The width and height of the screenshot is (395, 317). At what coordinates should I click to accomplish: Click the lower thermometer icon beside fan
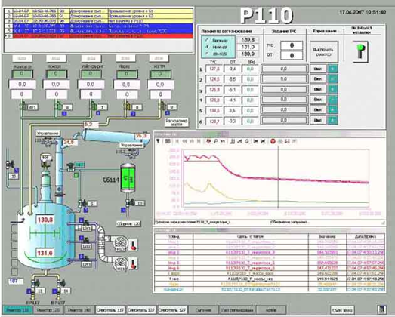point(134,264)
